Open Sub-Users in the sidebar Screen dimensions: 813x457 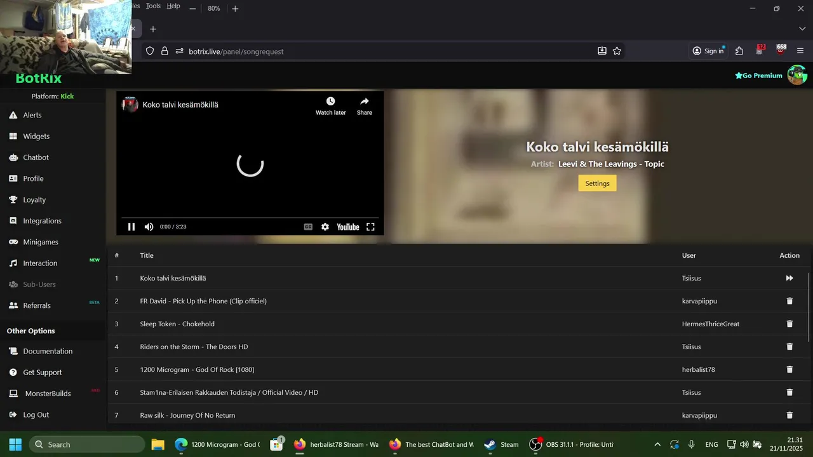click(x=39, y=284)
